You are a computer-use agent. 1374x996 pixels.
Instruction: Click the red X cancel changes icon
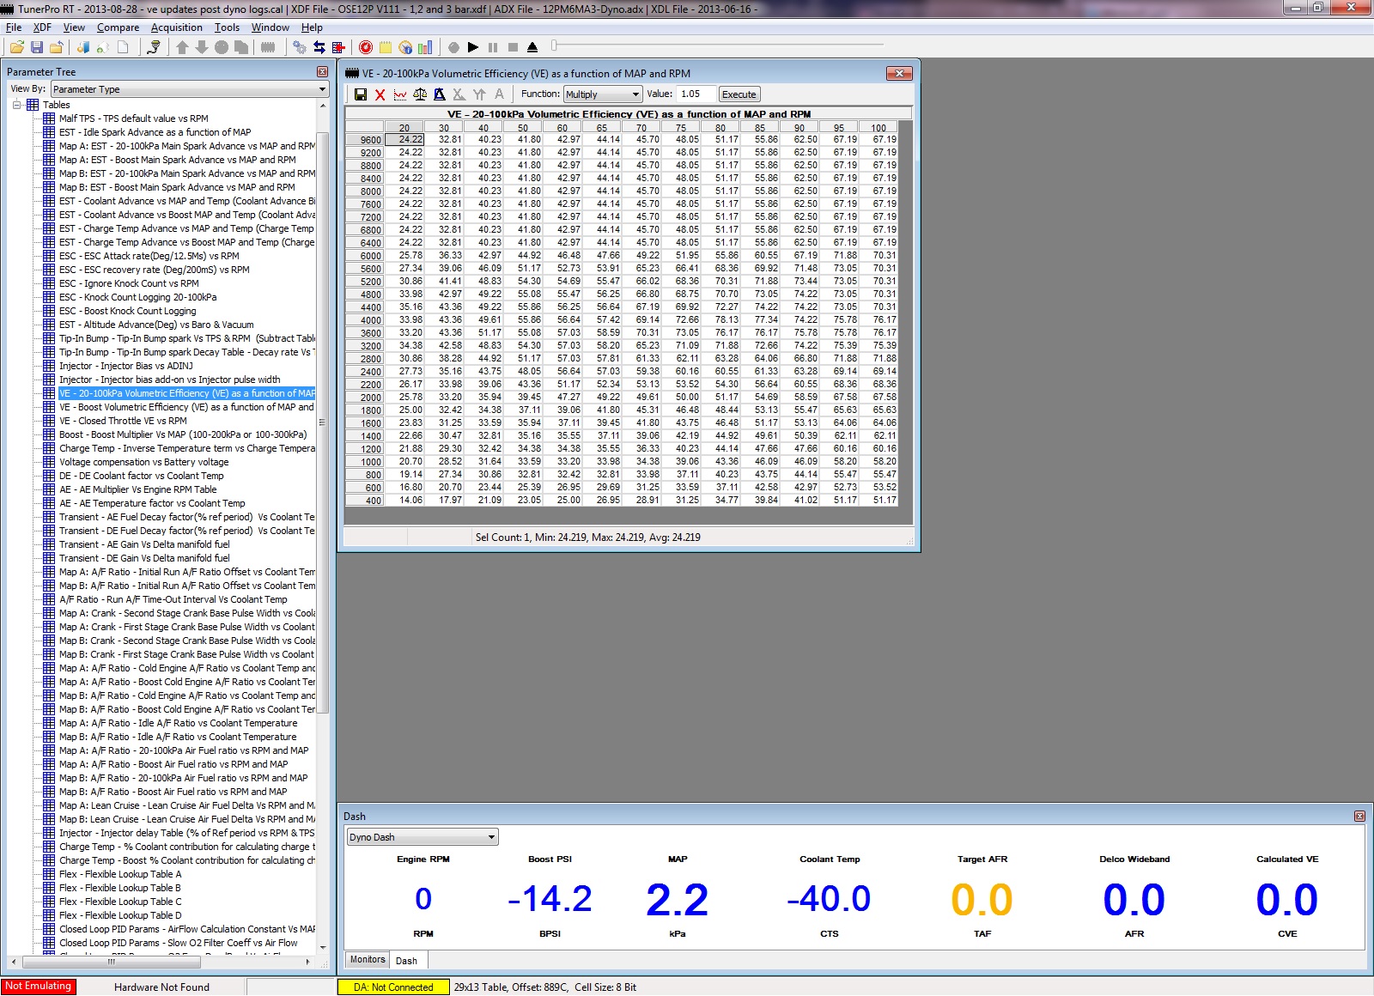pos(380,94)
